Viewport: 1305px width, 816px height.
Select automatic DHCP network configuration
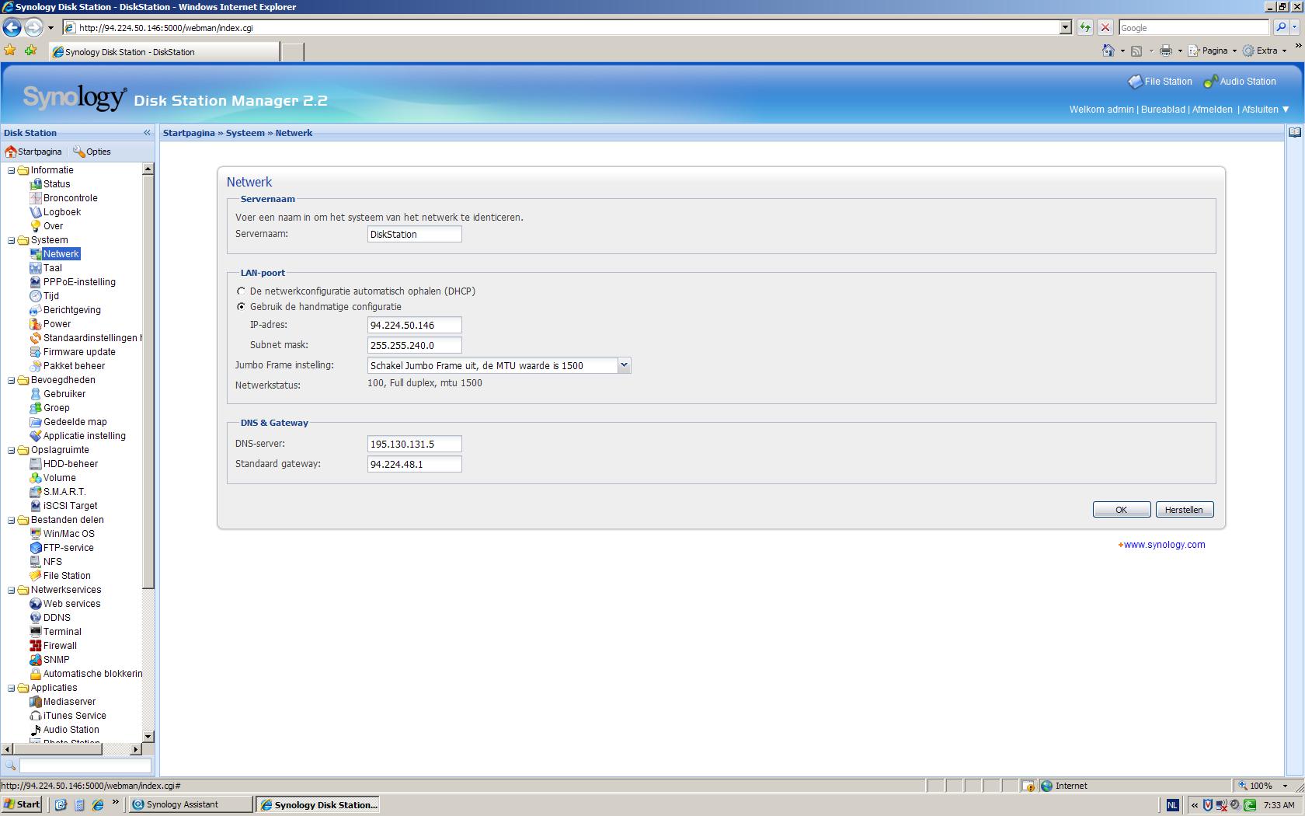point(241,291)
